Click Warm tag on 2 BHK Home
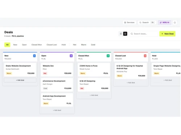181x135 pixels. [83, 73]
